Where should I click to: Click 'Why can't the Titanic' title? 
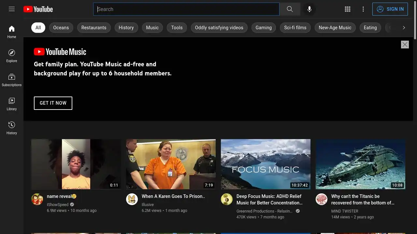(x=363, y=200)
